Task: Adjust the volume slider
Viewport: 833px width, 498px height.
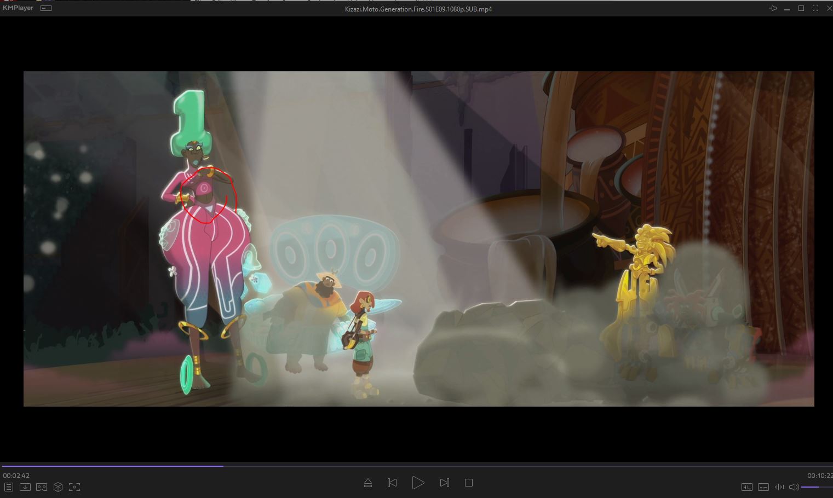Action: tap(816, 487)
